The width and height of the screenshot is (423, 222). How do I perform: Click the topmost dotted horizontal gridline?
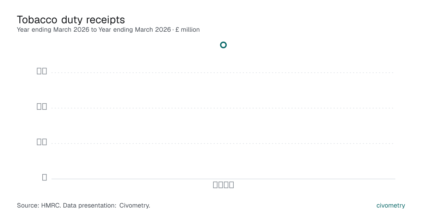pyautogui.click(x=223, y=73)
